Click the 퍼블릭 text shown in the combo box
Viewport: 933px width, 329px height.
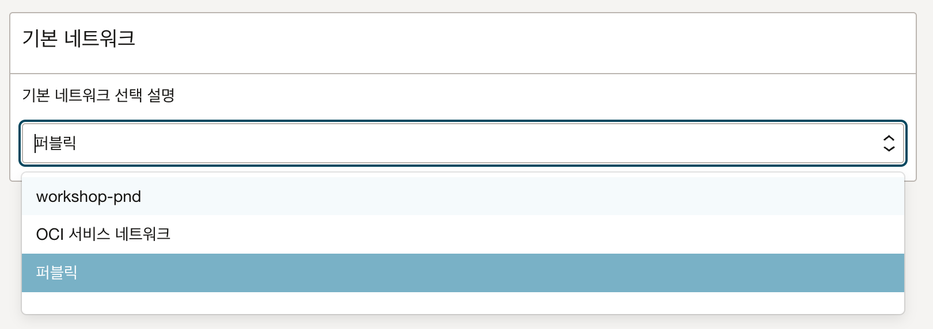pyautogui.click(x=56, y=143)
